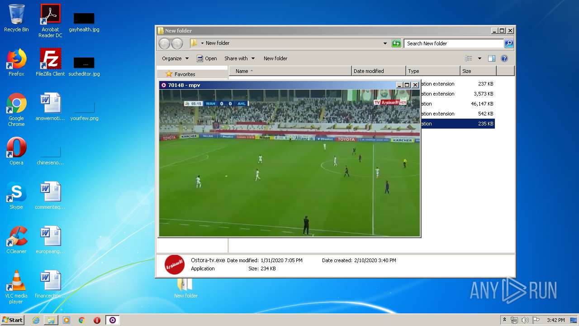This screenshot has width=579, height=326.
Task: Click the Change your view icon
Action: pos(468,58)
